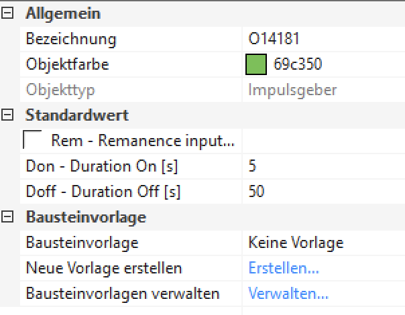Click the Objekttyp Impulsgeber value
Screen dimensions: 405x315
(292, 90)
